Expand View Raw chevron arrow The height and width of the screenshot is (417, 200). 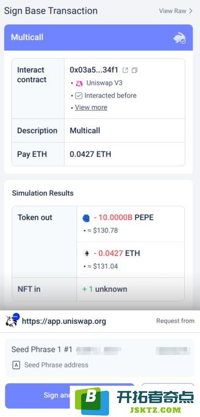191,11
